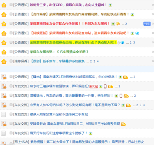Click the paperclip icon on 招募会员 thread
This screenshot has width=154, height=145.
[x=119, y=43]
